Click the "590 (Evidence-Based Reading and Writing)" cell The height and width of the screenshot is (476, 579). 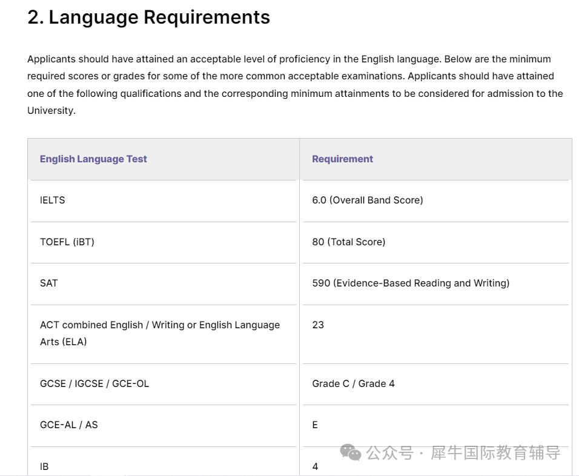(x=411, y=283)
